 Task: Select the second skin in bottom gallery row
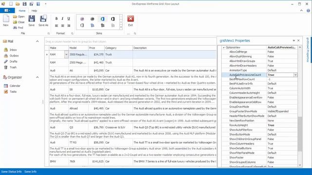(92, 25)
